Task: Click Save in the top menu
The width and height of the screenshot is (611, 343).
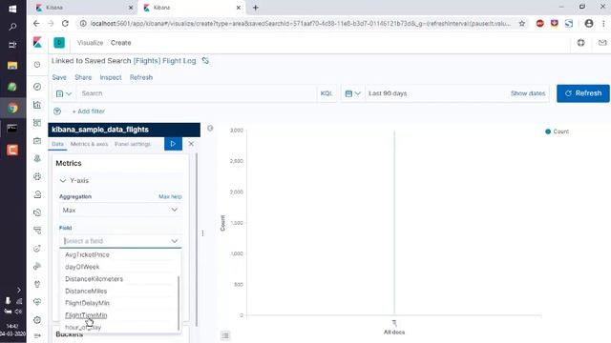Action: pyautogui.click(x=59, y=77)
